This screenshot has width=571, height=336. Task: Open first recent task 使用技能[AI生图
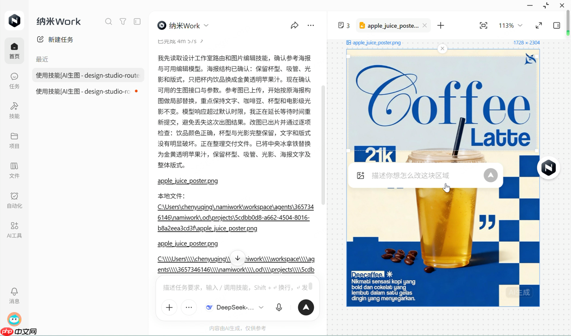pyautogui.click(x=88, y=76)
